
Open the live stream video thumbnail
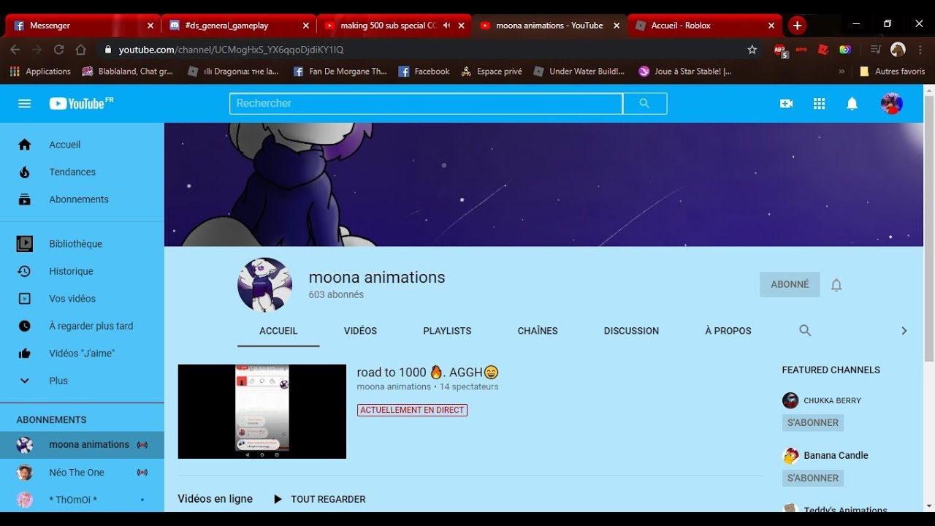(x=262, y=412)
